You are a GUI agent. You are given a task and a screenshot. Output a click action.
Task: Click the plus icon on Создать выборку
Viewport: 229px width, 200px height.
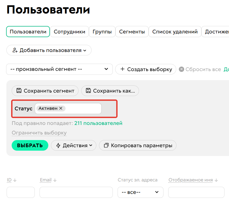122,69
